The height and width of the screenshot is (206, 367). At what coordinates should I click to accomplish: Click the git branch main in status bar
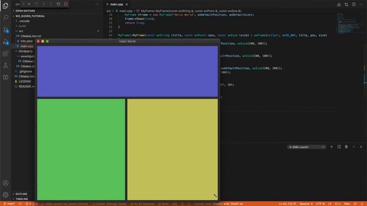click(x=9, y=204)
